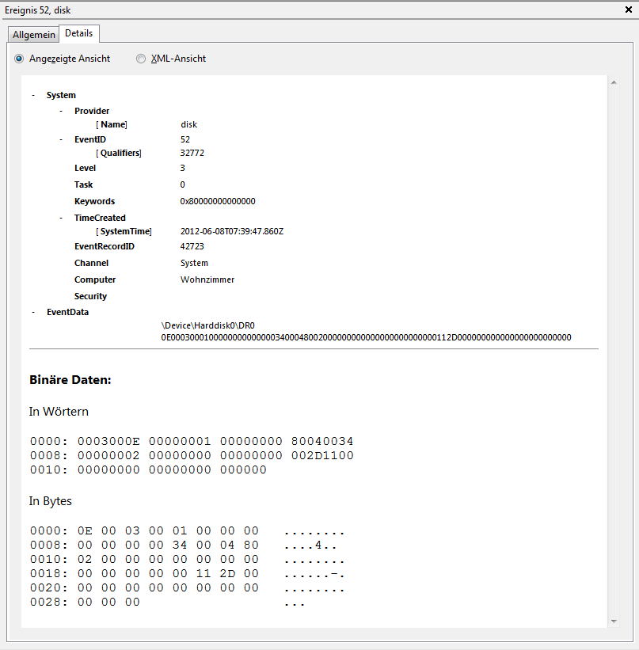Viewport: 639px width, 650px height.
Task: Click the provider name value disk
Action: tap(188, 124)
